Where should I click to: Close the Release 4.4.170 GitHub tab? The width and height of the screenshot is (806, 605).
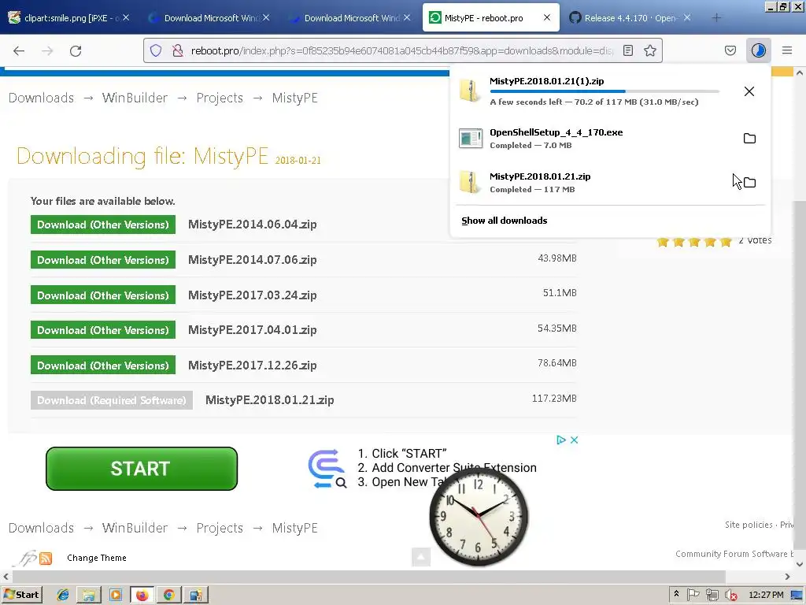(x=686, y=18)
